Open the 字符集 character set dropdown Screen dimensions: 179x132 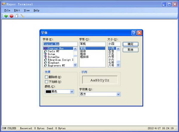pyautogui.click(x=118, y=94)
